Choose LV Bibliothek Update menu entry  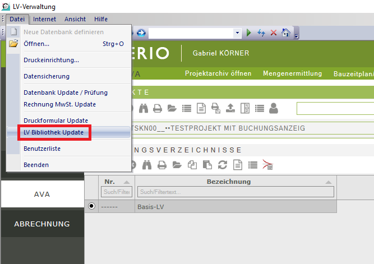point(54,133)
